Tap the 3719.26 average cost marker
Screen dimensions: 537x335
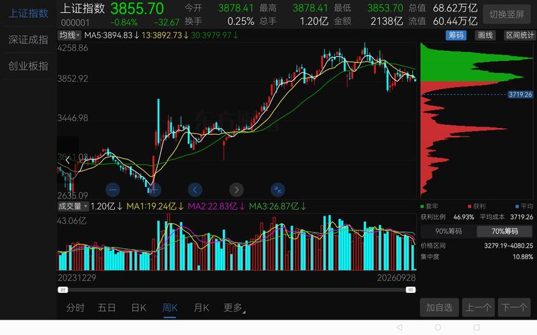520,94
